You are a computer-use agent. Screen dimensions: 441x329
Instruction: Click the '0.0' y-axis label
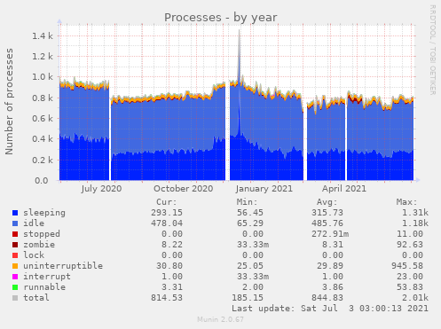click(42, 181)
